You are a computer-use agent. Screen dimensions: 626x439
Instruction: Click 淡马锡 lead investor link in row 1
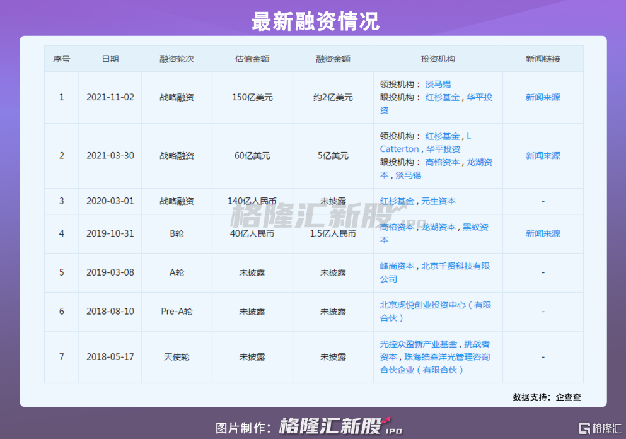click(x=438, y=84)
